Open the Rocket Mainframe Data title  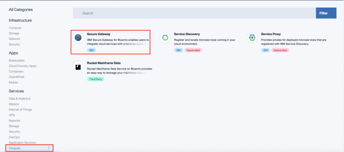click(x=104, y=63)
